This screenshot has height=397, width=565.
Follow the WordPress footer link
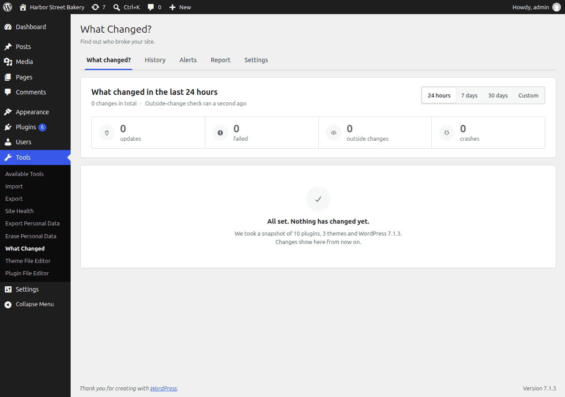coord(163,389)
